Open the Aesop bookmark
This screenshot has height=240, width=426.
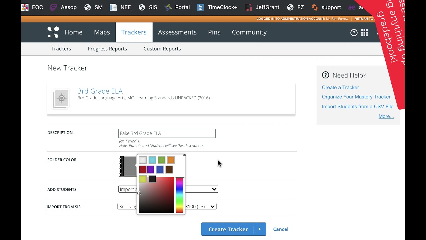63,7
